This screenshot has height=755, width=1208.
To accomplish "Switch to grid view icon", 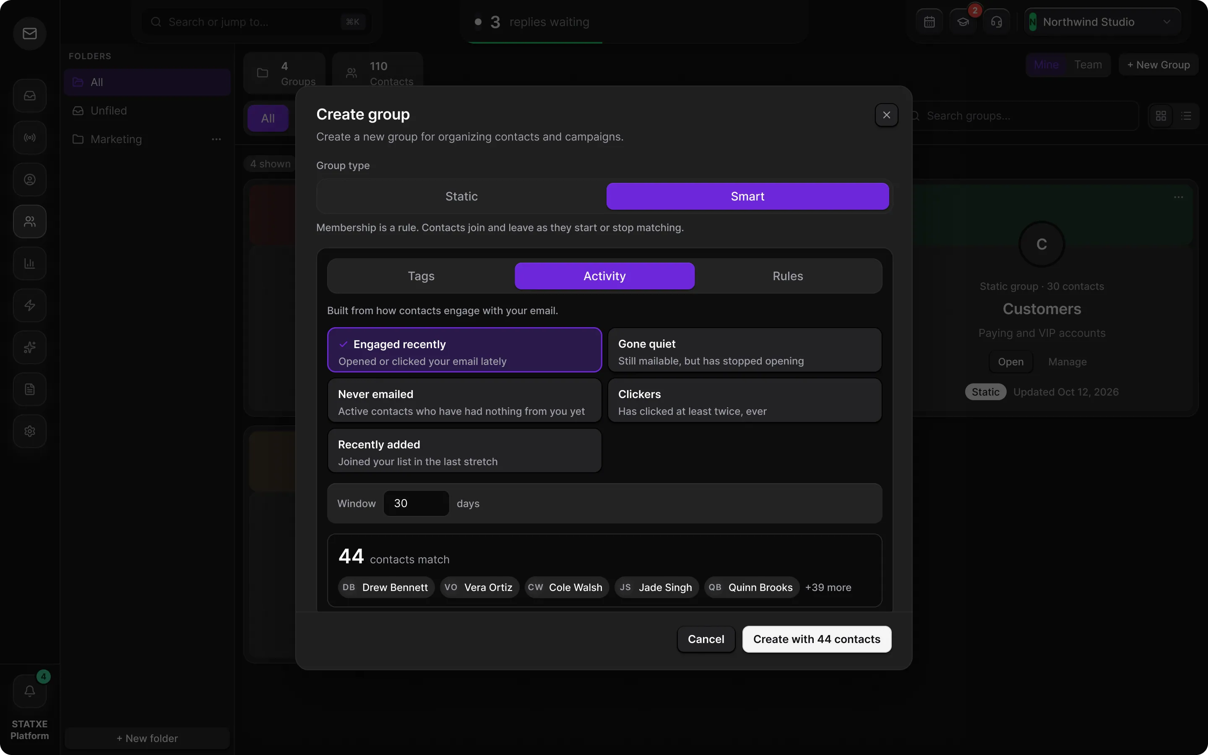I will pyautogui.click(x=1161, y=116).
